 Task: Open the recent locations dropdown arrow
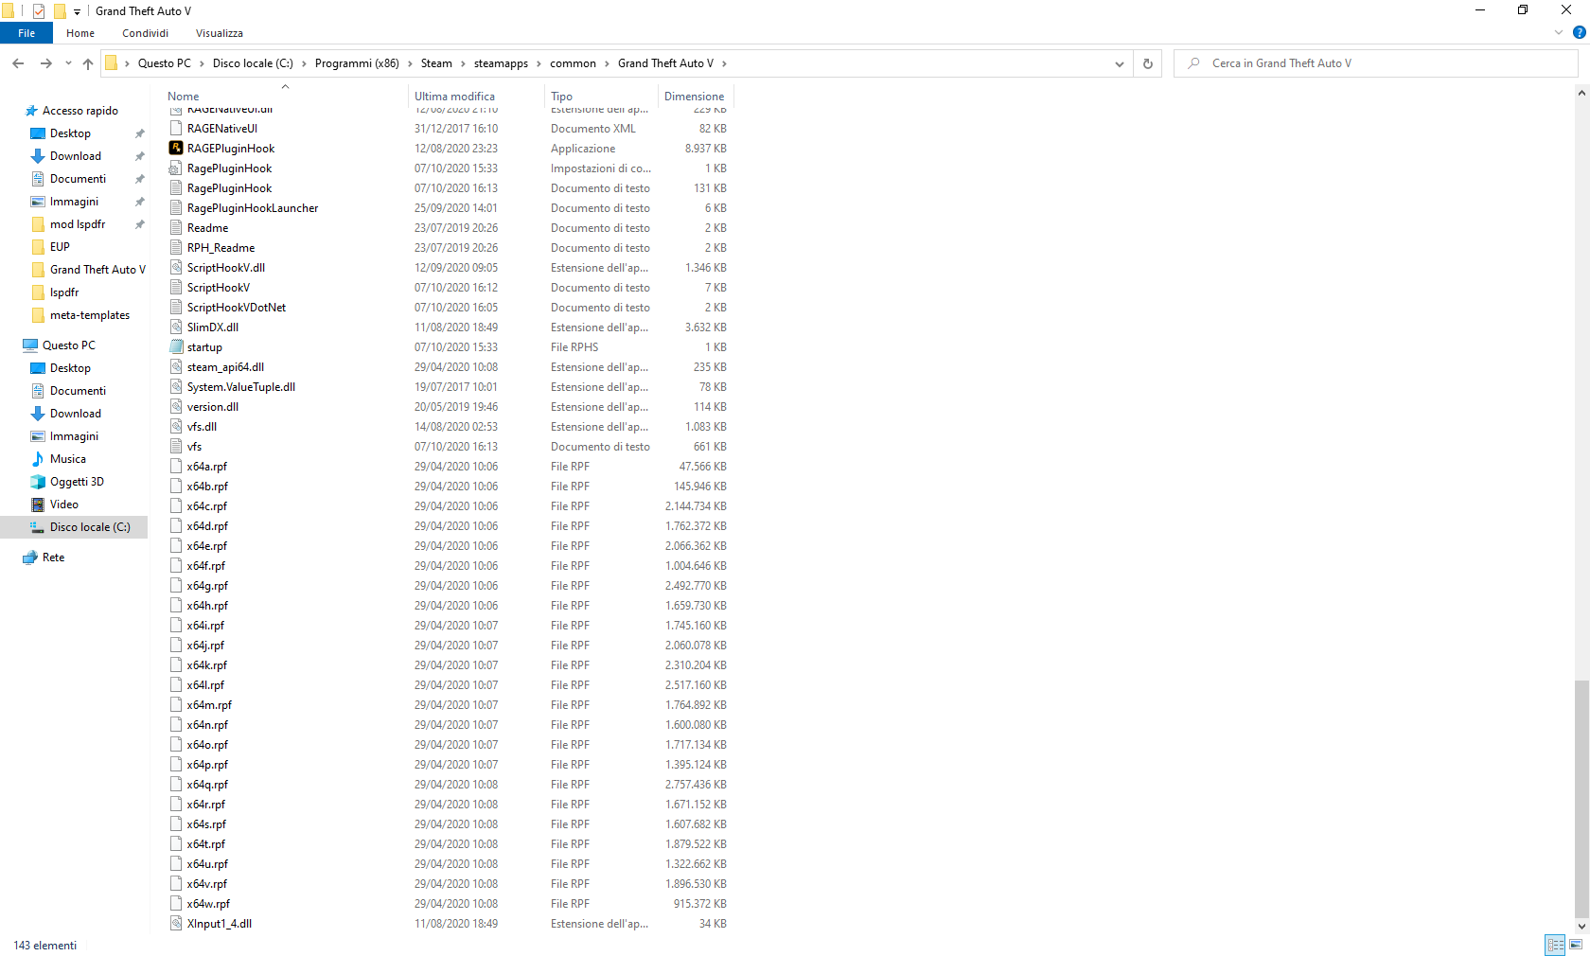pyautogui.click(x=68, y=63)
